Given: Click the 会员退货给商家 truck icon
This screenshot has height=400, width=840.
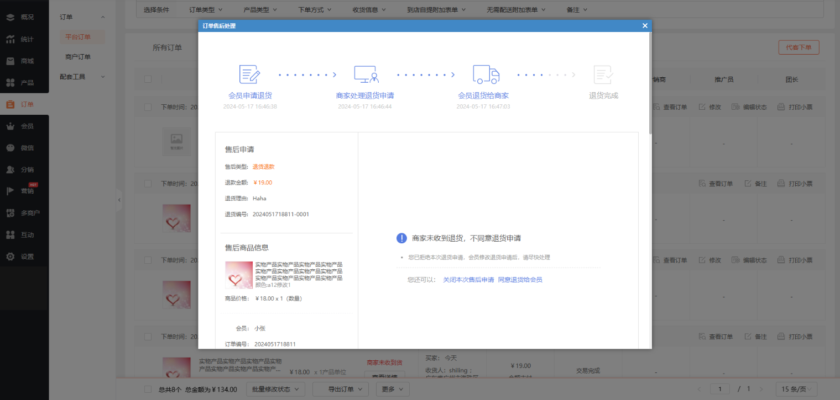Looking at the screenshot, I should (486, 74).
